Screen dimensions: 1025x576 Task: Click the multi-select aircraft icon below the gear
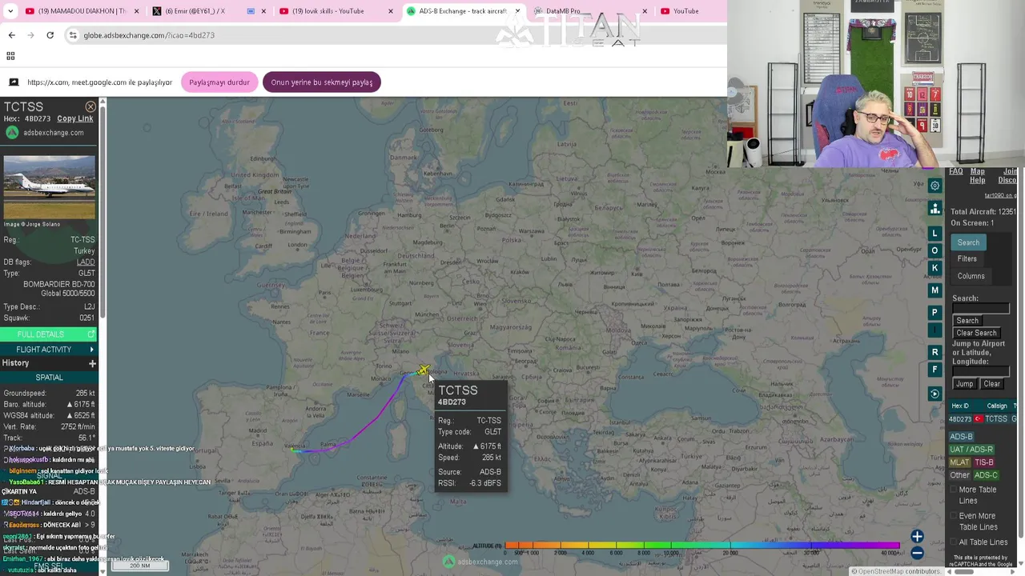[x=935, y=209]
